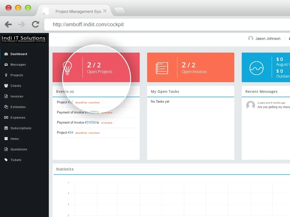Open Subscriptions using the calendar icon
290x217 pixels.
pos(6,128)
